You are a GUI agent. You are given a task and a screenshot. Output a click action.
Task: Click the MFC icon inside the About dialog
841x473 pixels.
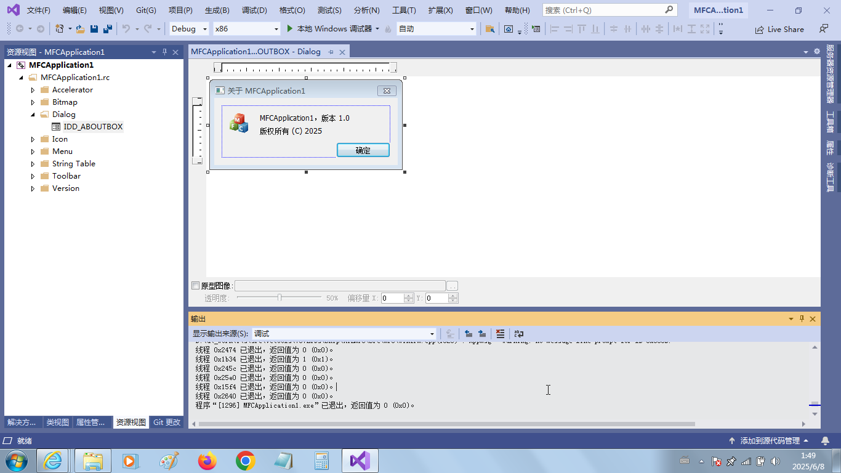click(x=239, y=123)
